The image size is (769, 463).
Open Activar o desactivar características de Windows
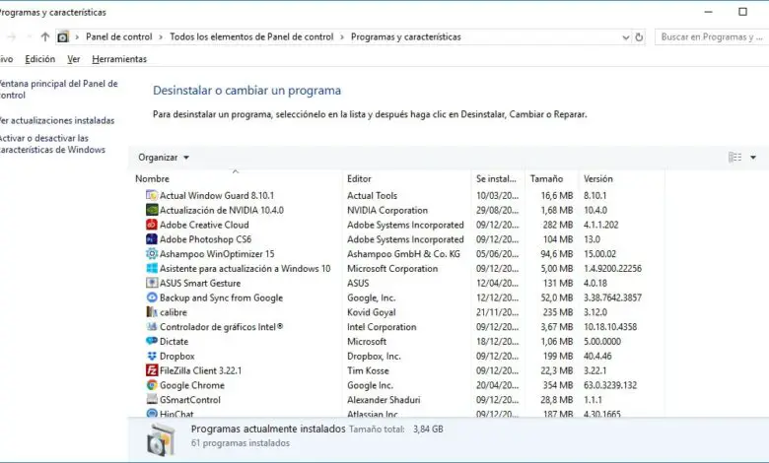pyautogui.click(x=52, y=144)
